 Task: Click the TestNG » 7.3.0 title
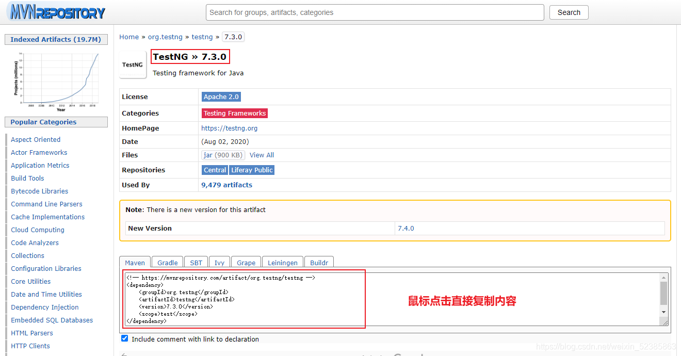(190, 57)
